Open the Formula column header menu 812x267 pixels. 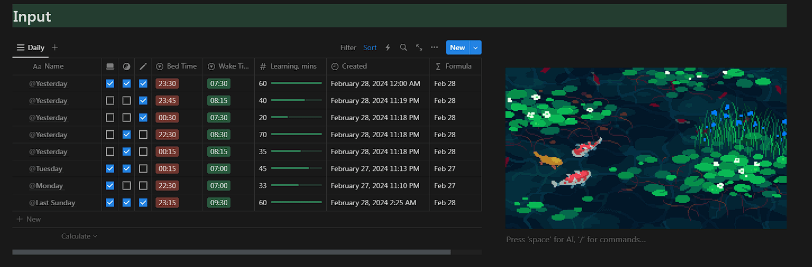pyautogui.click(x=456, y=66)
